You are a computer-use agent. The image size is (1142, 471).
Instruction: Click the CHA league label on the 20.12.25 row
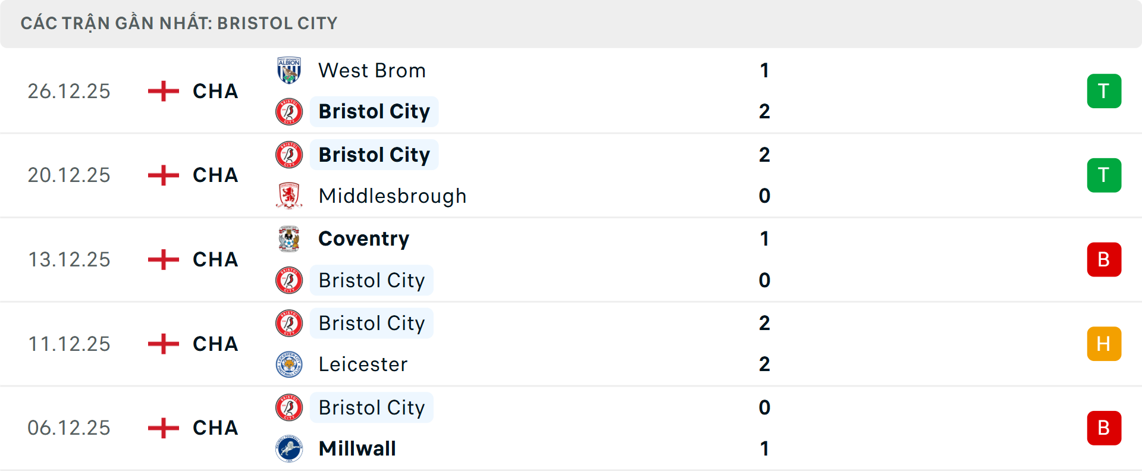coord(215,175)
